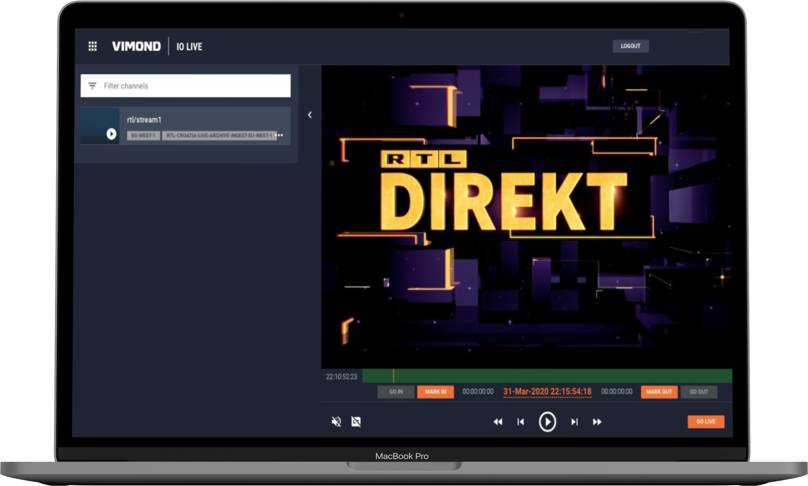
Task: Toggle the audio mute icon
Action: pyautogui.click(x=336, y=421)
